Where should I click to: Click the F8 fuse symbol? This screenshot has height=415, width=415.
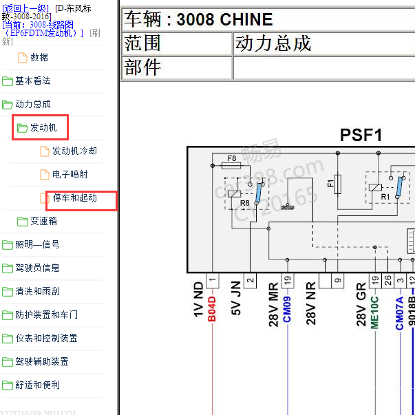pyautogui.click(x=231, y=166)
